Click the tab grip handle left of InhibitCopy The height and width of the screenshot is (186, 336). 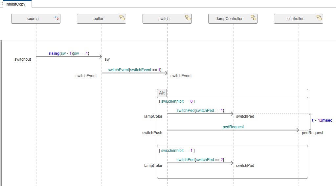(2, 4)
